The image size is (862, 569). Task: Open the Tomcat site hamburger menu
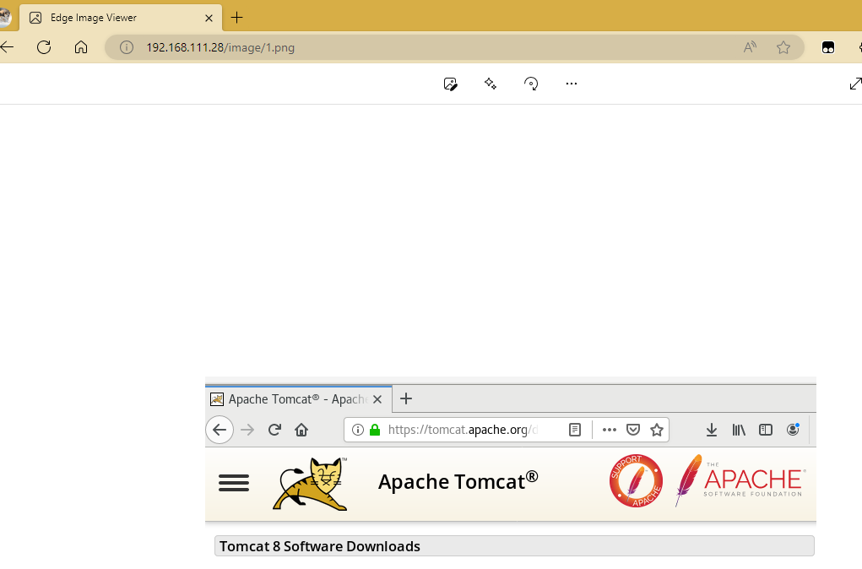(x=234, y=483)
